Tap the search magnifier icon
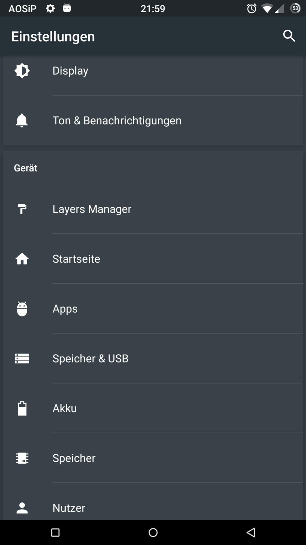The height and width of the screenshot is (545, 306). [289, 36]
